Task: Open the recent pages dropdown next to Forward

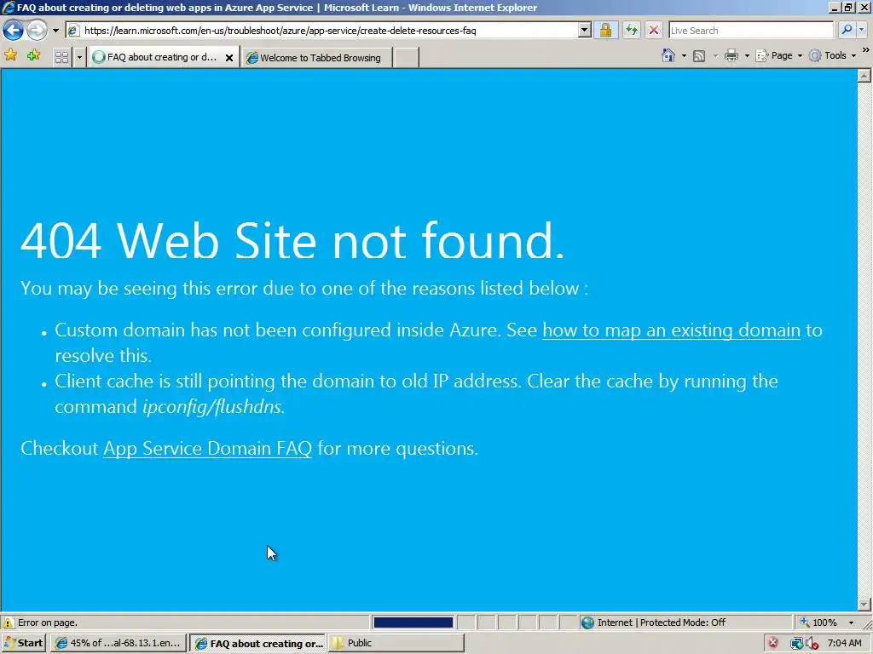Action: coord(55,31)
